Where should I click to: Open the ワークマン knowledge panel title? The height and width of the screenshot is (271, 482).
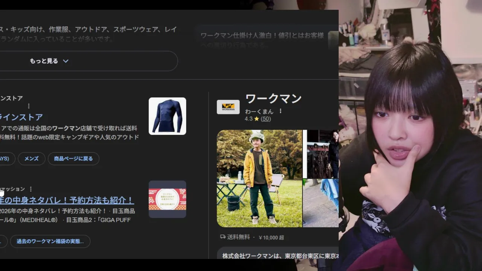click(273, 99)
